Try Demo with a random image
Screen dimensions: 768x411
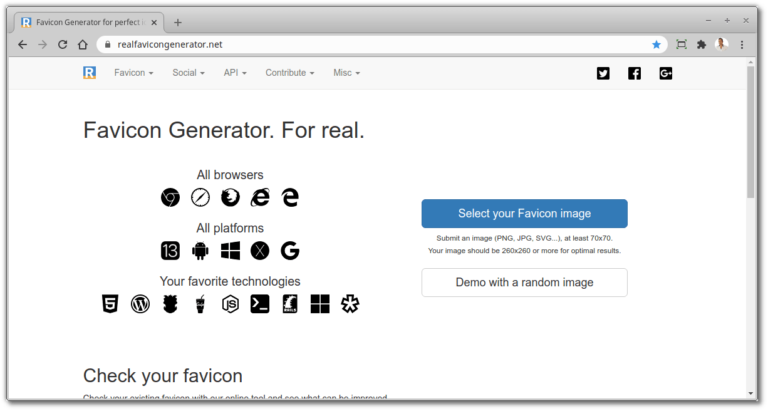(524, 283)
